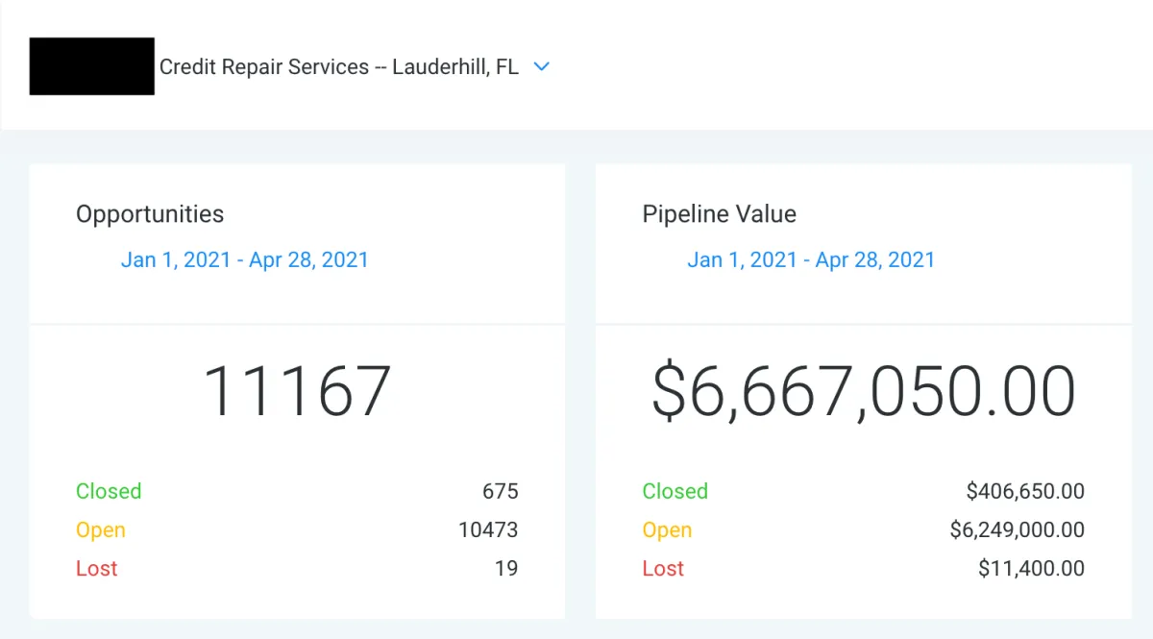Expand the location switcher chevron arrow

click(x=542, y=67)
